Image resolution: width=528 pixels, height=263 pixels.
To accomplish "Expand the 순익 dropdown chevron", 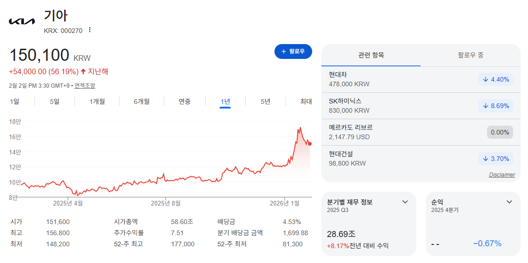I will pos(509,202).
